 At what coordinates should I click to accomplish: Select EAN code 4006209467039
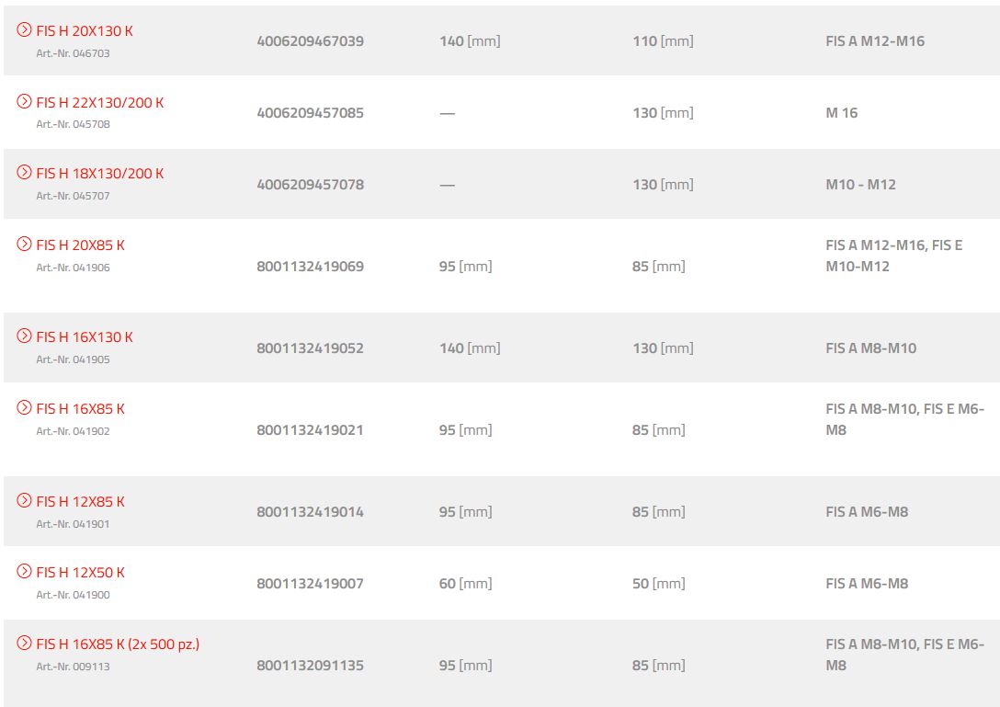pyautogui.click(x=310, y=41)
